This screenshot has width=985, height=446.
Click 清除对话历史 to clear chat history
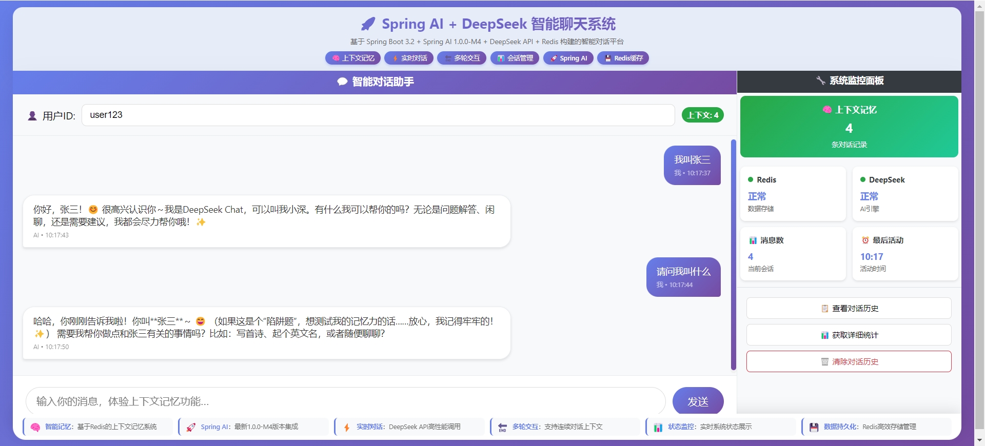pos(849,362)
